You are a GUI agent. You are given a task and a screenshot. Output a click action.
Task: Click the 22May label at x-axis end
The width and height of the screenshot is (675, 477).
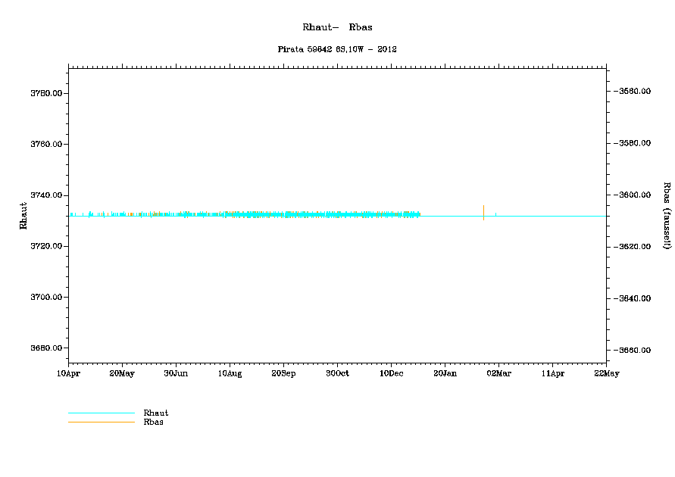pos(606,373)
